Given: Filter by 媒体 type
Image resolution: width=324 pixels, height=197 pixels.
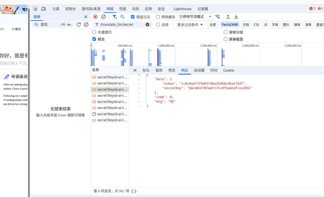Looking at the screenshot, I should tap(297, 25).
